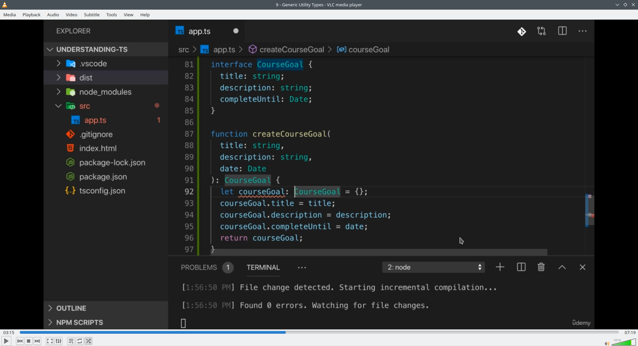The width and height of the screenshot is (638, 346).
Task: Jump to previous media in VLC
Action: tap(20, 341)
